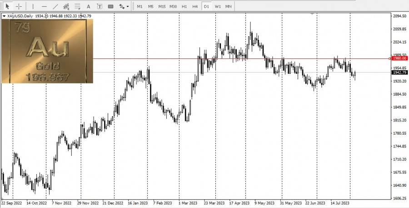The height and width of the screenshot is (208, 409).
Task: Switch to H1 timeframe
Action: pyautogui.click(x=184, y=6)
